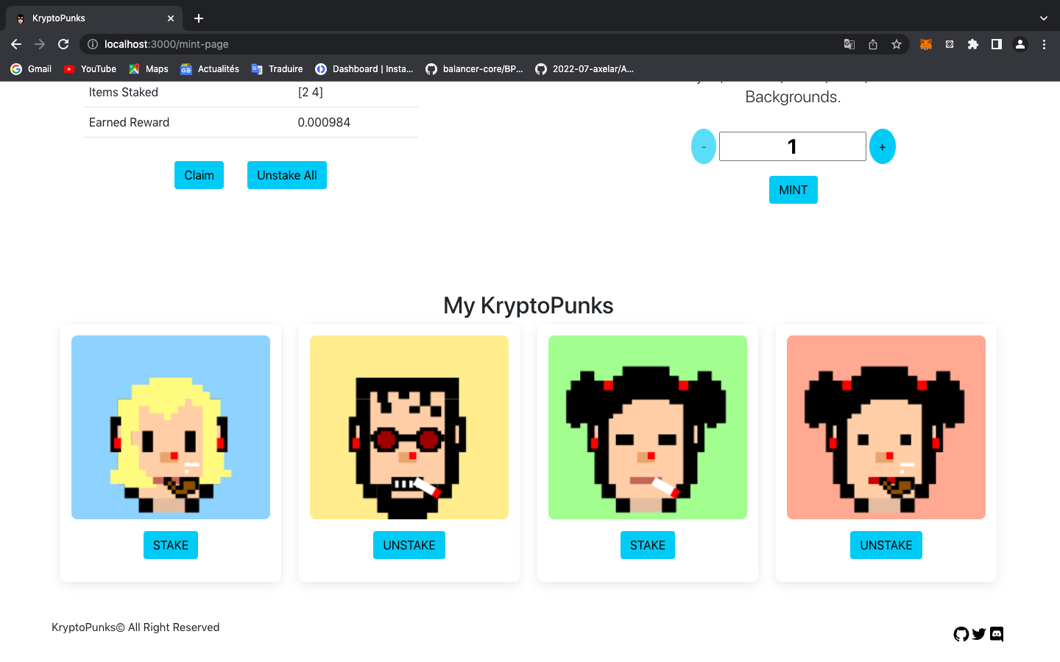Open the Dashboard | Insta... bookmark
The height and width of the screenshot is (662, 1060).
tap(364, 69)
